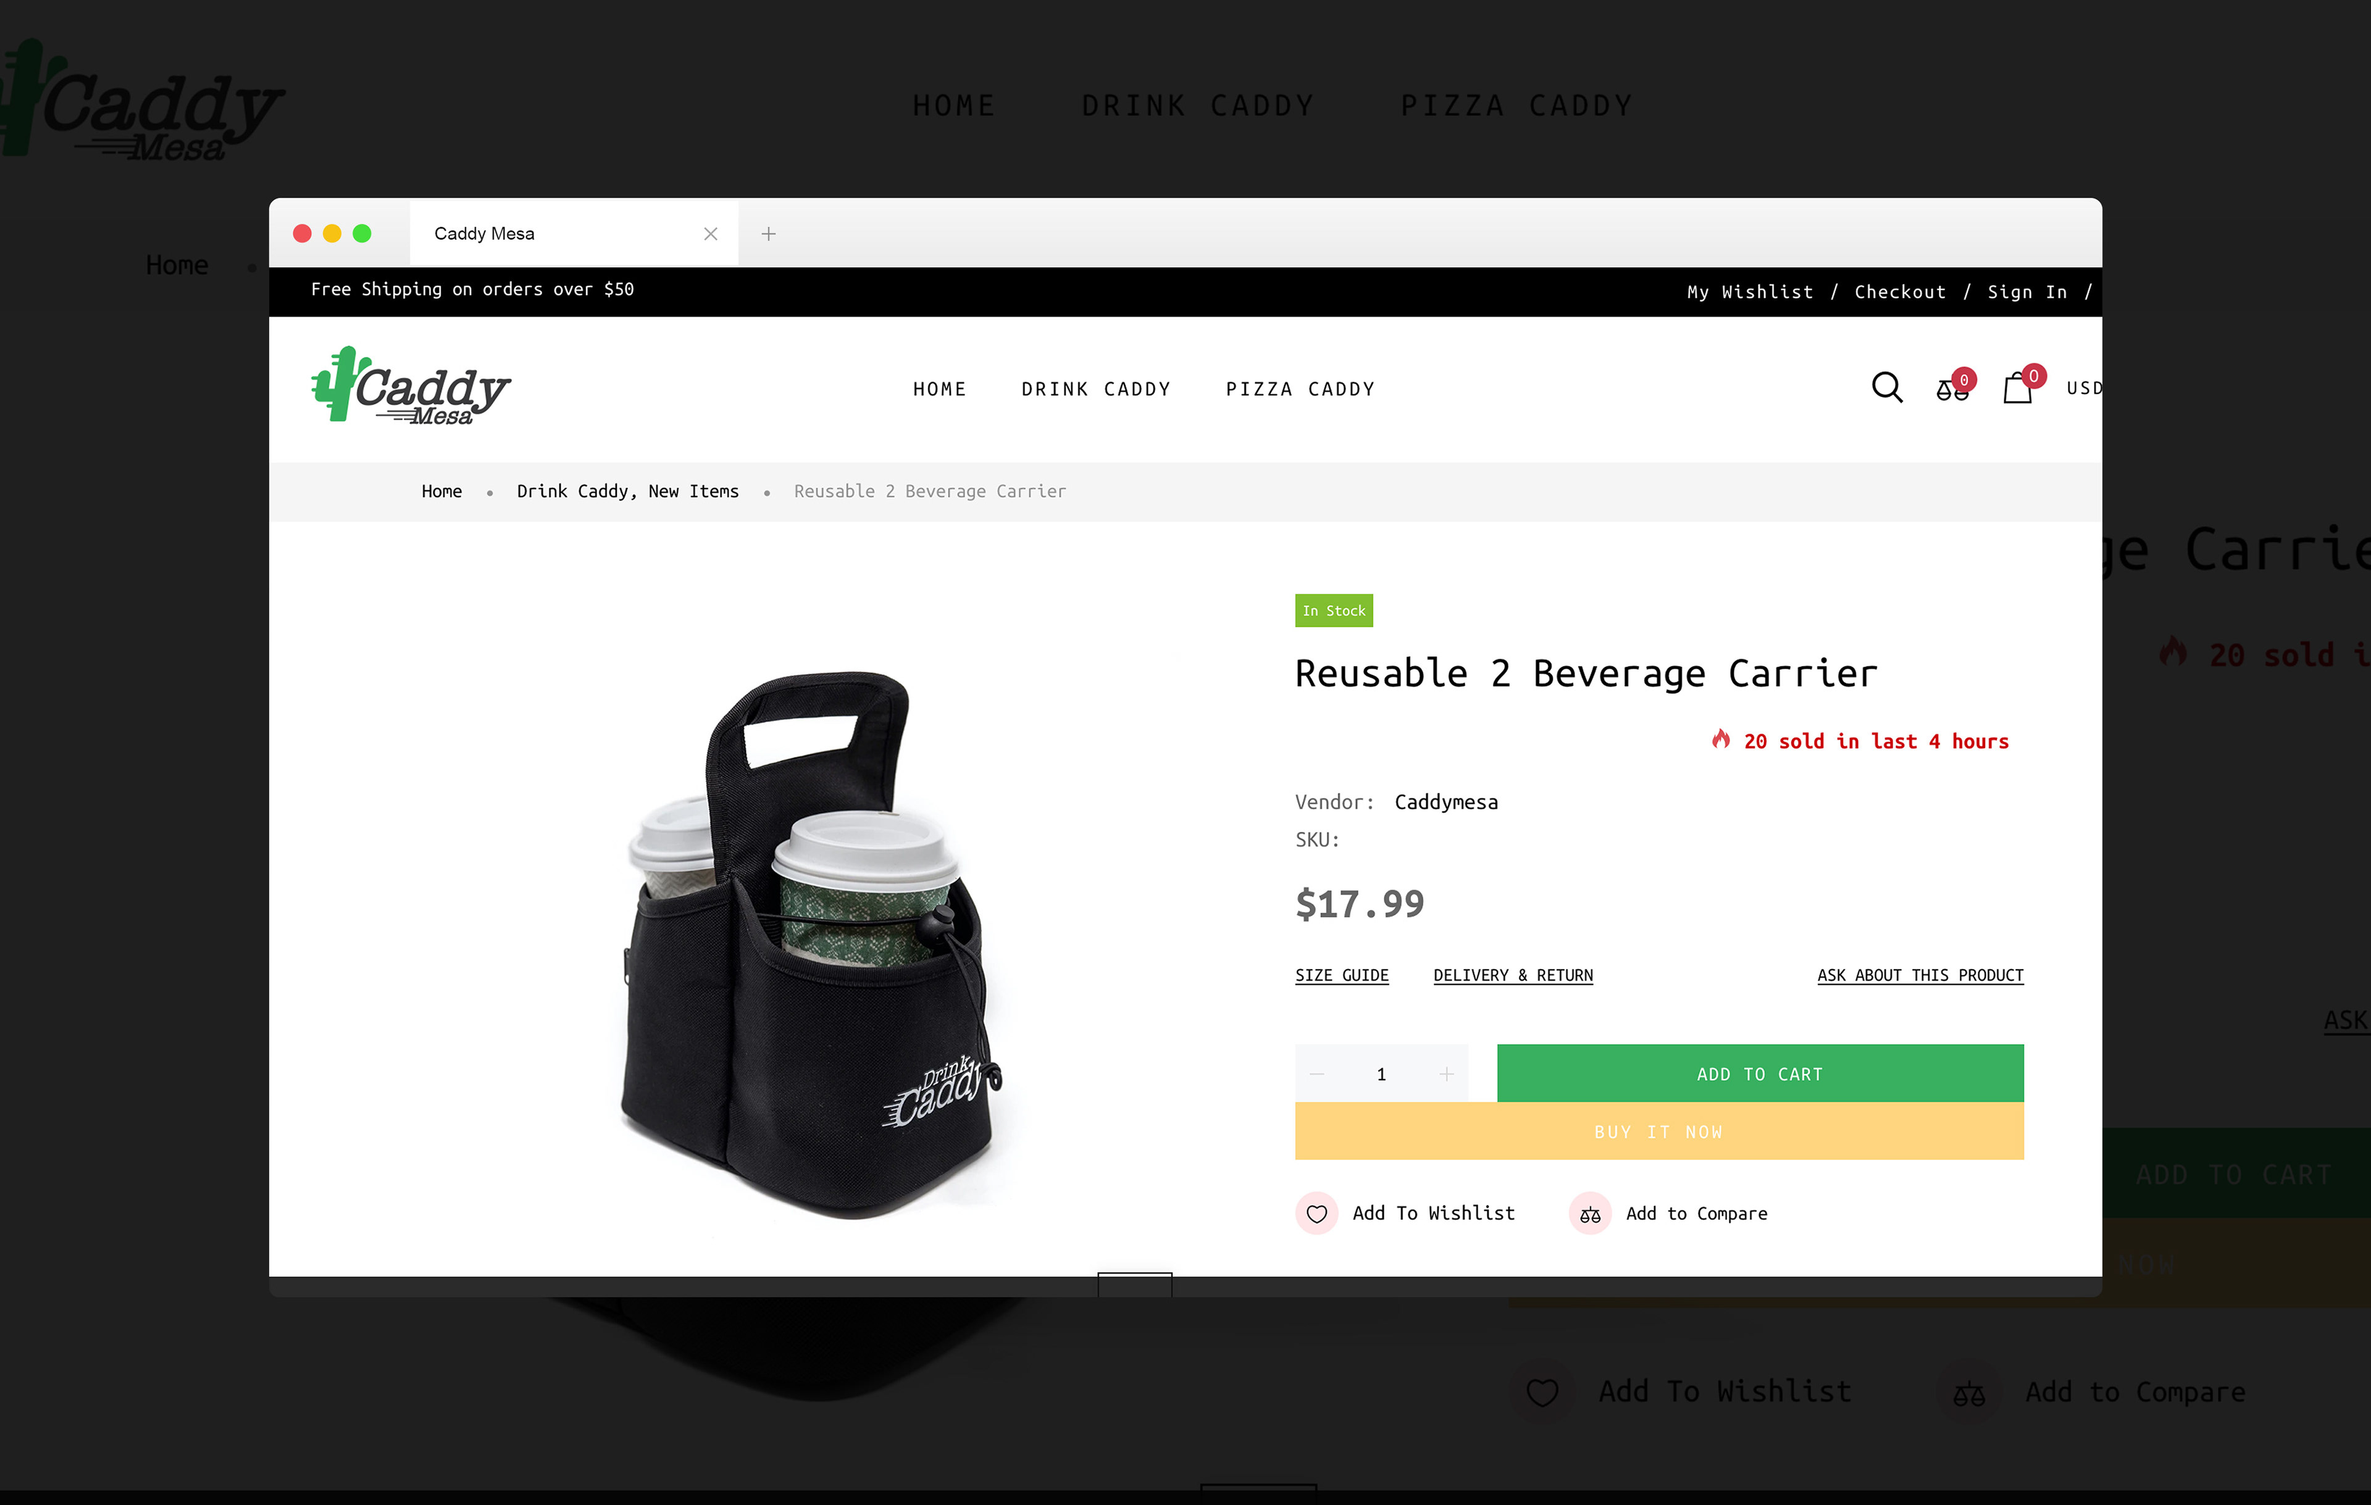This screenshot has width=2371, height=1505.
Task: Open the Delivery & Return link
Action: (1512, 975)
